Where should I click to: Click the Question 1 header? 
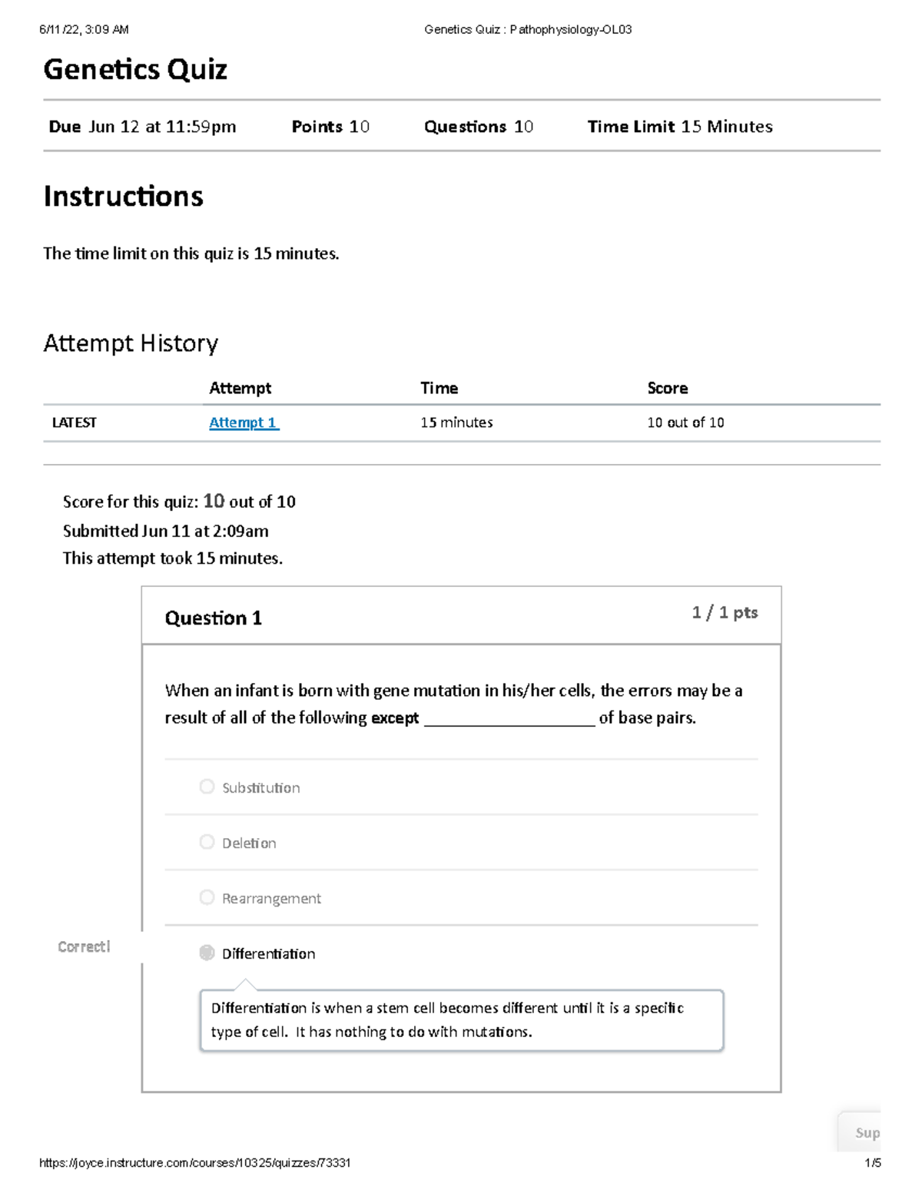(214, 618)
